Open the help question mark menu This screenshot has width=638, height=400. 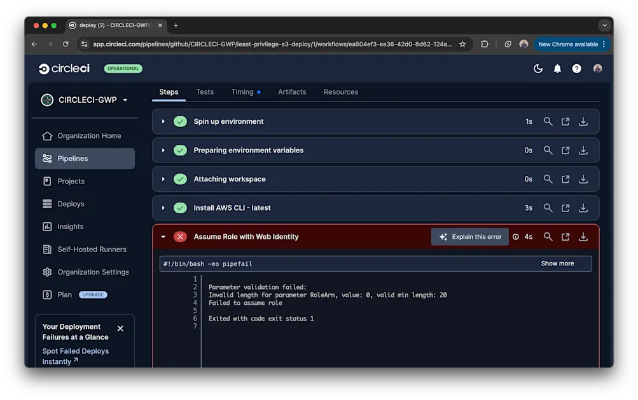[x=576, y=69]
